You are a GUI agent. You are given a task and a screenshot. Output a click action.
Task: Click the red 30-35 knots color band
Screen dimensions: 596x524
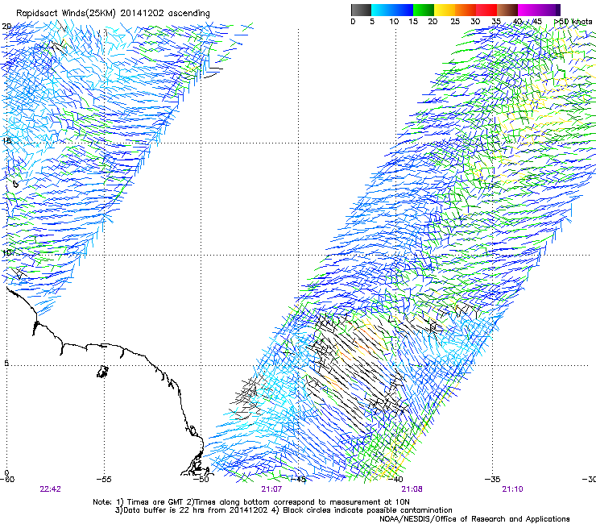(x=486, y=10)
